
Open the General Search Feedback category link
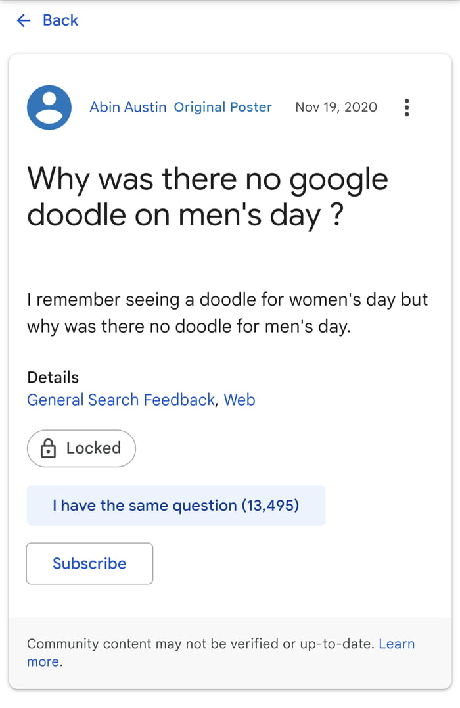(119, 400)
